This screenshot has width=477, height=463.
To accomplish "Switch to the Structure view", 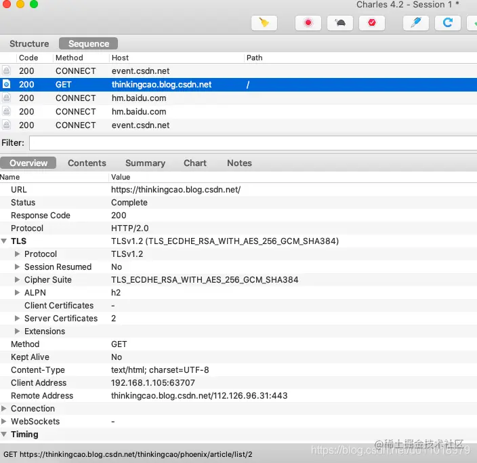I will 29,43.
